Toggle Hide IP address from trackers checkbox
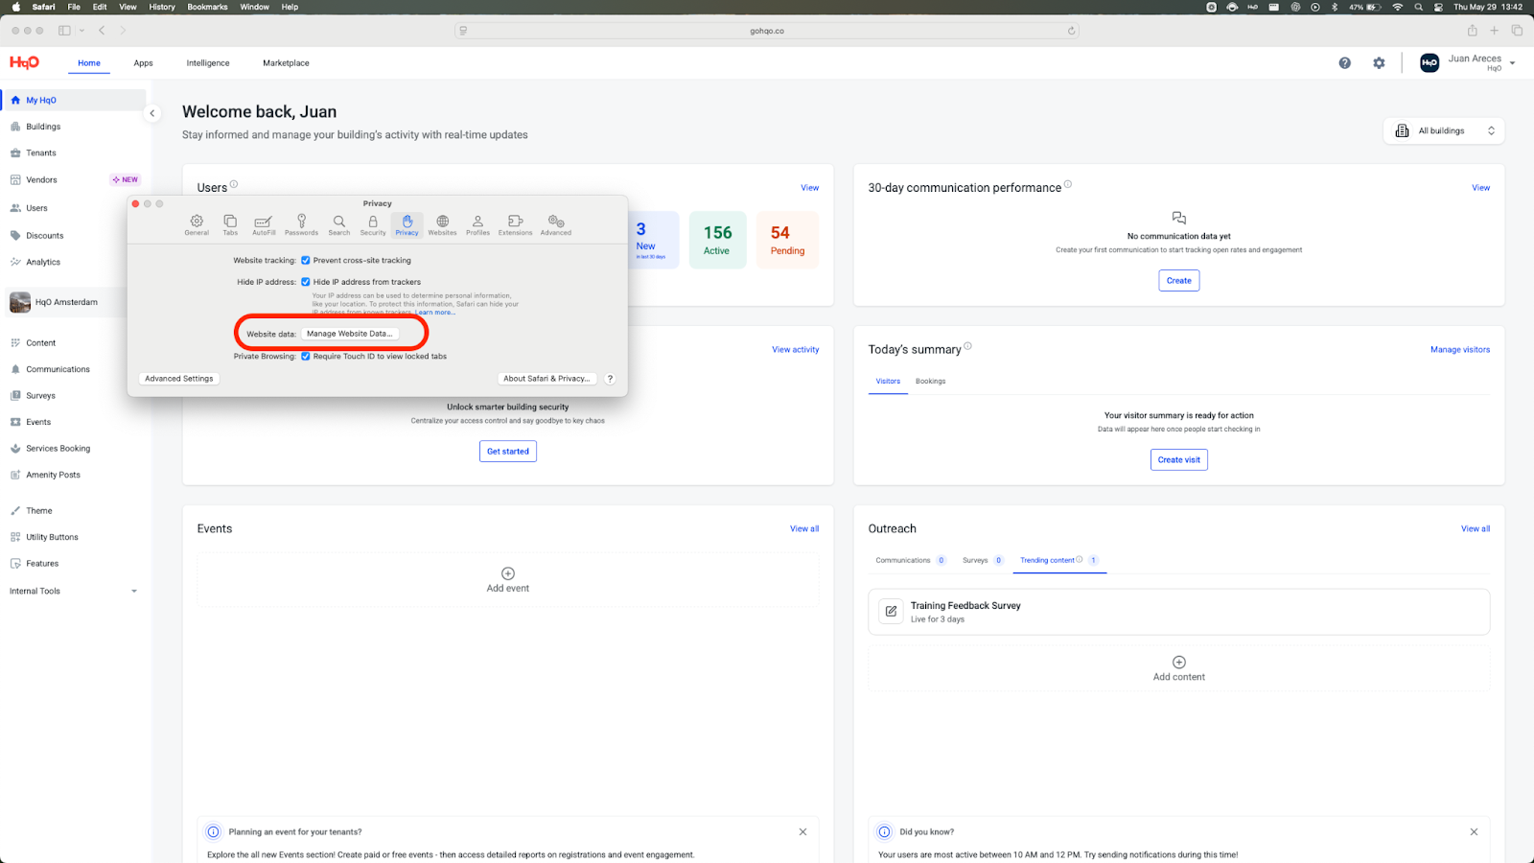 click(306, 282)
